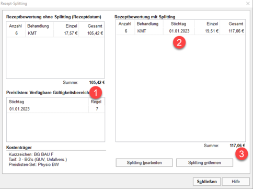Click the Splitting entfernen button
The width and height of the screenshot is (253, 189).
pos(204,163)
